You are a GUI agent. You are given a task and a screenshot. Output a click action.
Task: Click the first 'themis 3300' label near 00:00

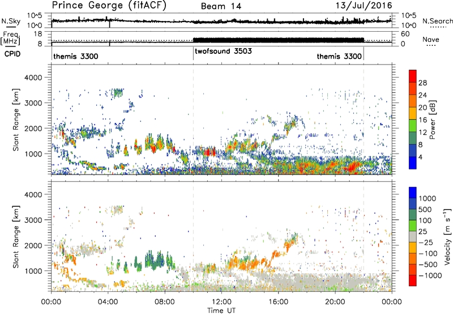pyautogui.click(x=76, y=56)
